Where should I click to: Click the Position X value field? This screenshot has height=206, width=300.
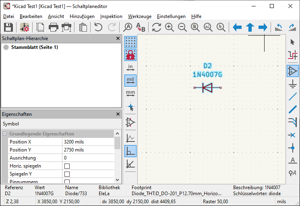[88, 142]
